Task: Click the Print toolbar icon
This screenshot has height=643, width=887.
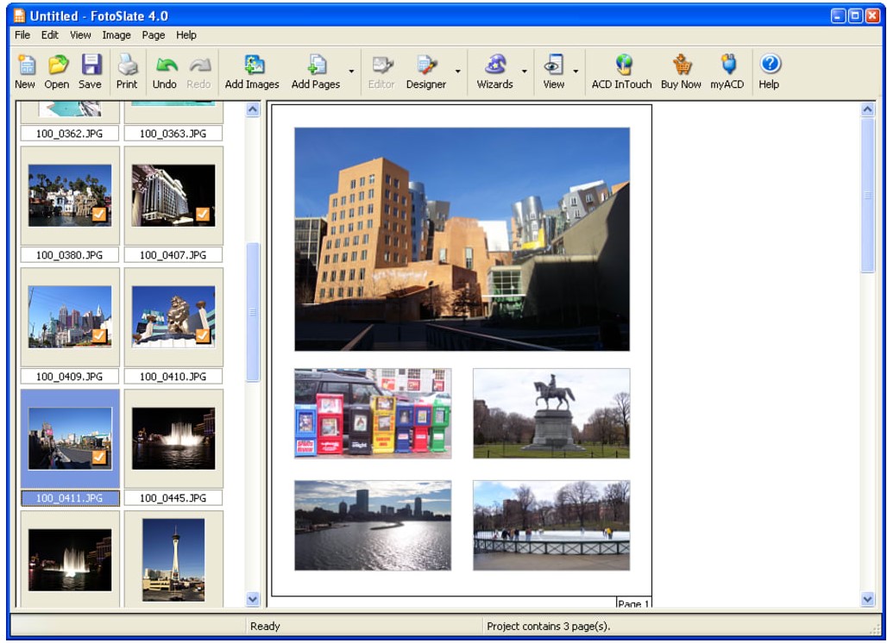Action: (x=127, y=72)
